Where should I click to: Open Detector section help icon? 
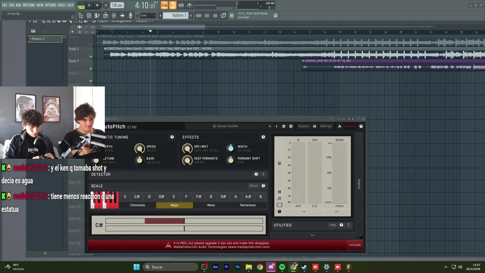tap(256, 174)
